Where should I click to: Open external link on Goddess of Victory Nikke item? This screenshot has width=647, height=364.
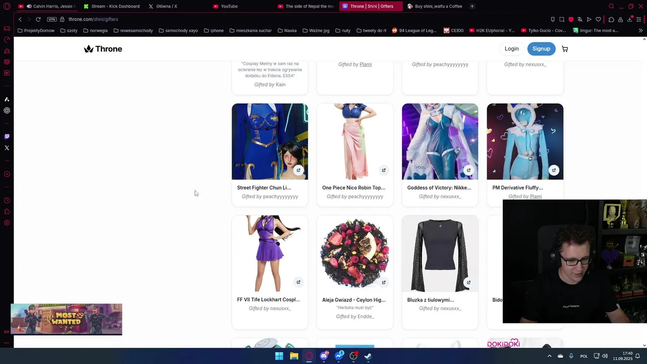(468, 170)
